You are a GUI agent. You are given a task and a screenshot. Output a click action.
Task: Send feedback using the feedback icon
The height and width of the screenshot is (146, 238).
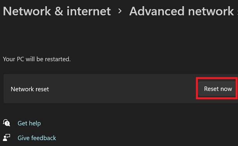(6, 137)
